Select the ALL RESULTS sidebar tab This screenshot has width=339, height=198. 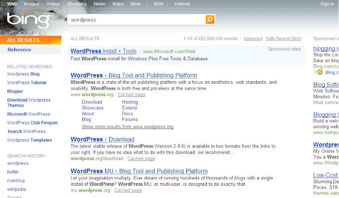(x=31, y=40)
